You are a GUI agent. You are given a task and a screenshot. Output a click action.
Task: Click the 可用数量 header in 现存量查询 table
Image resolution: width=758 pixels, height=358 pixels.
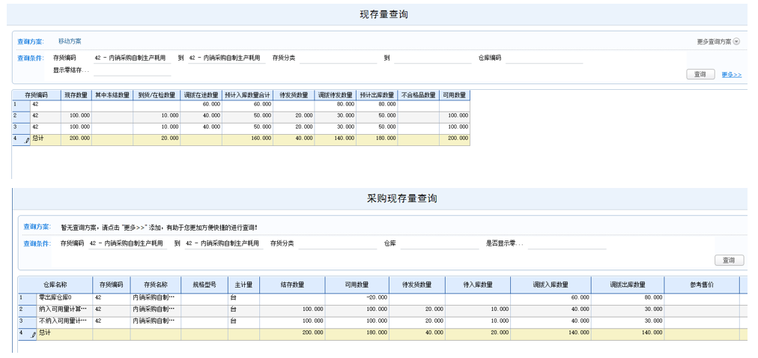[455, 95]
